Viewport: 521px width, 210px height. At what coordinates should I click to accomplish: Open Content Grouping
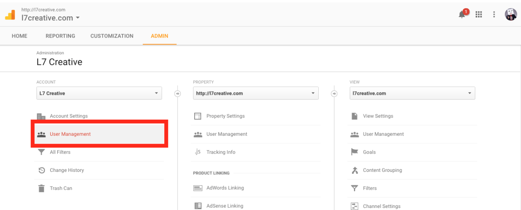pyautogui.click(x=382, y=170)
